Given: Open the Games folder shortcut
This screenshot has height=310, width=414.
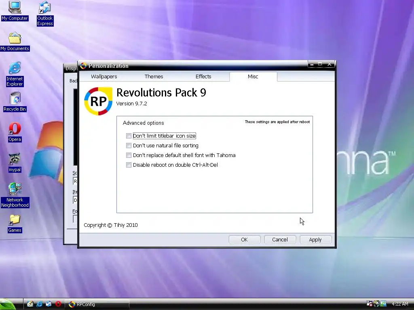Looking at the screenshot, I should 15,224.
